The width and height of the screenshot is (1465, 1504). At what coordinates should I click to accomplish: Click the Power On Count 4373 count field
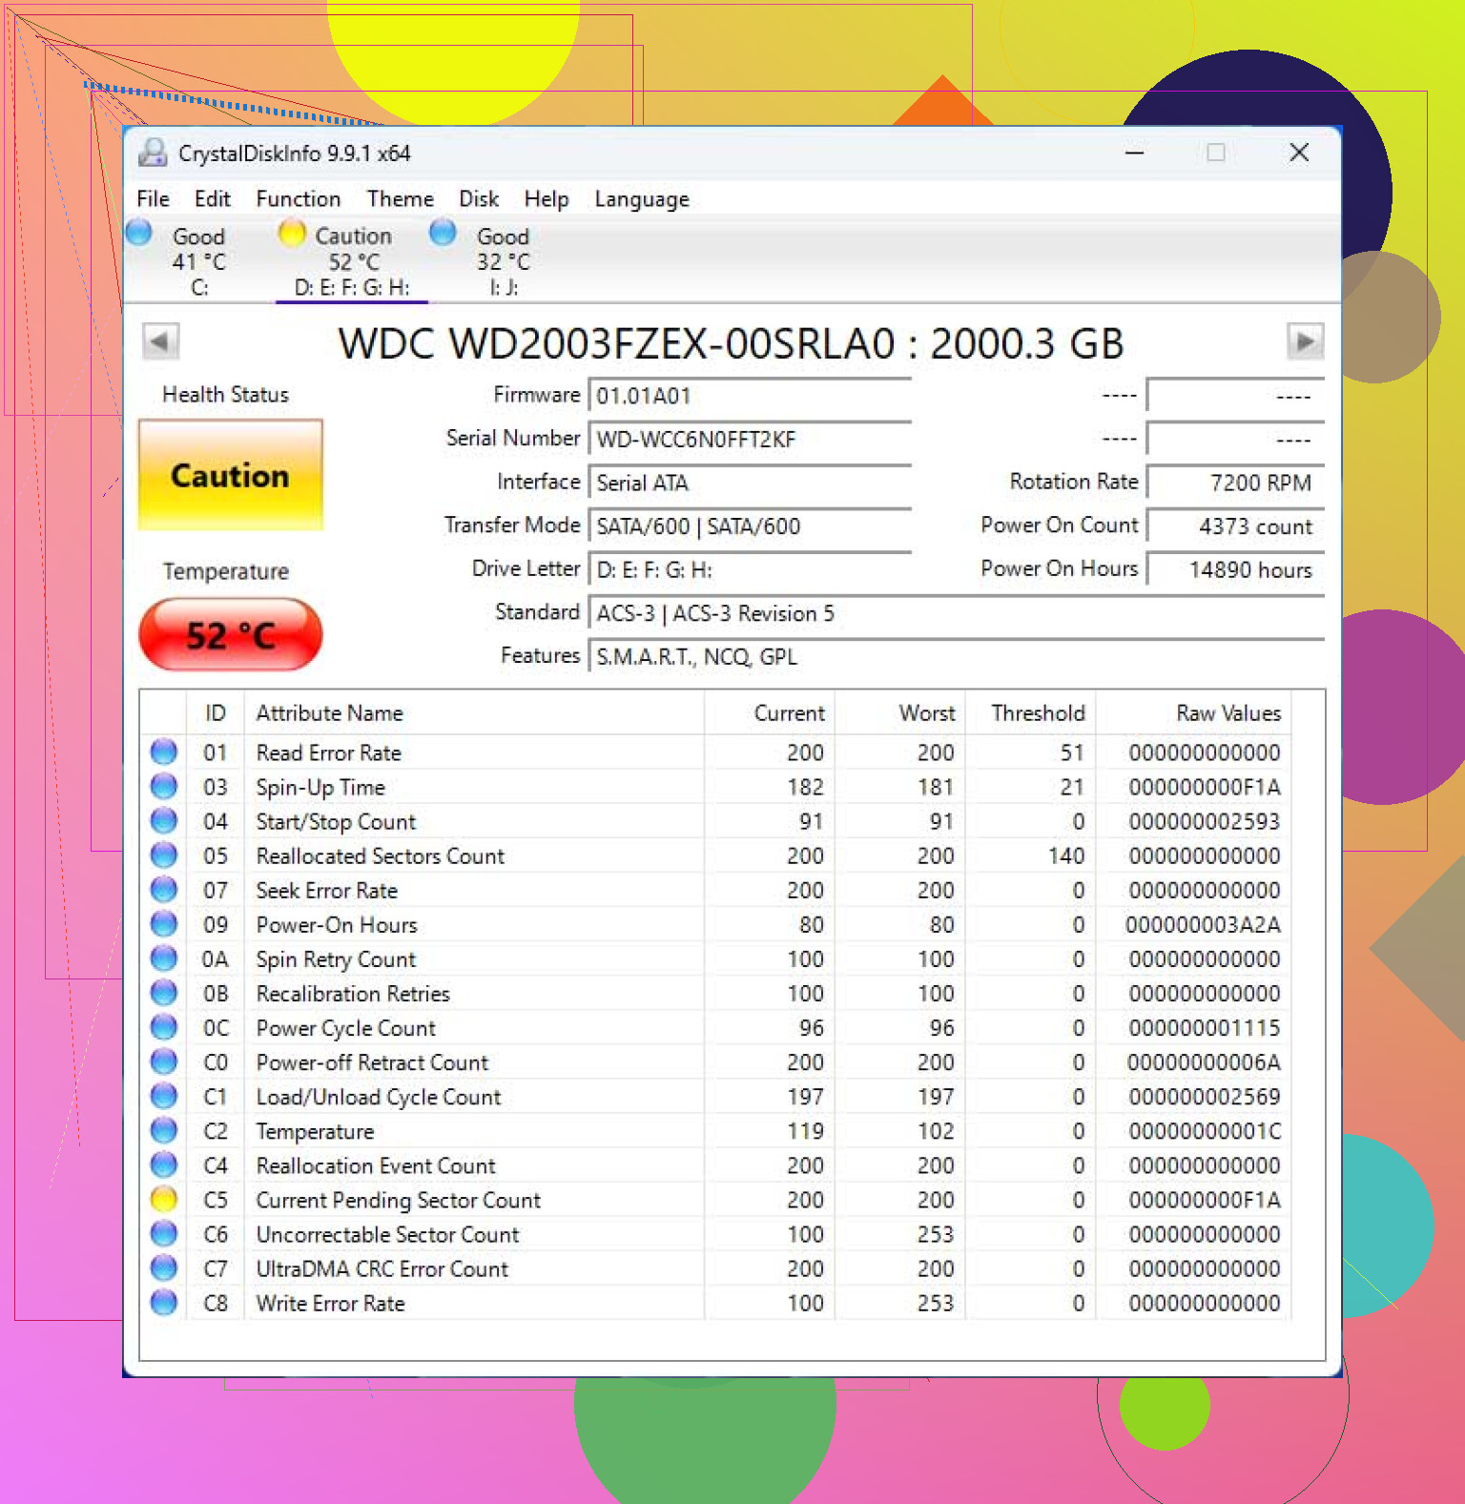pyautogui.click(x=1235, y=525)
